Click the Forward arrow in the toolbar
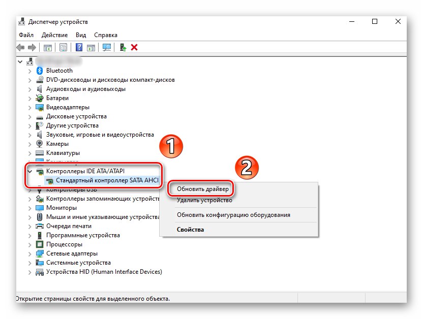The width and height of the screenshot is (423, 319). point(32,48)
